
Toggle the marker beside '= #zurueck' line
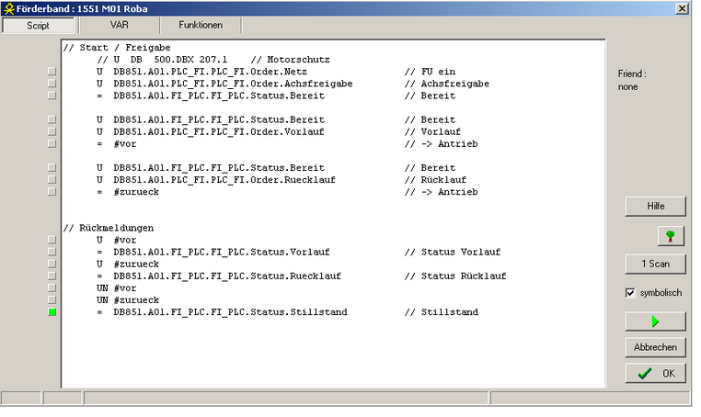pos(52,192)
